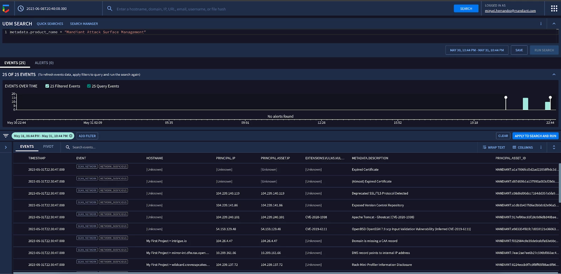Click the CVE-2019-6111 vulnerability cell
Image resolution: width=561 pixels, height=274 pixels.
coord(316,229)
